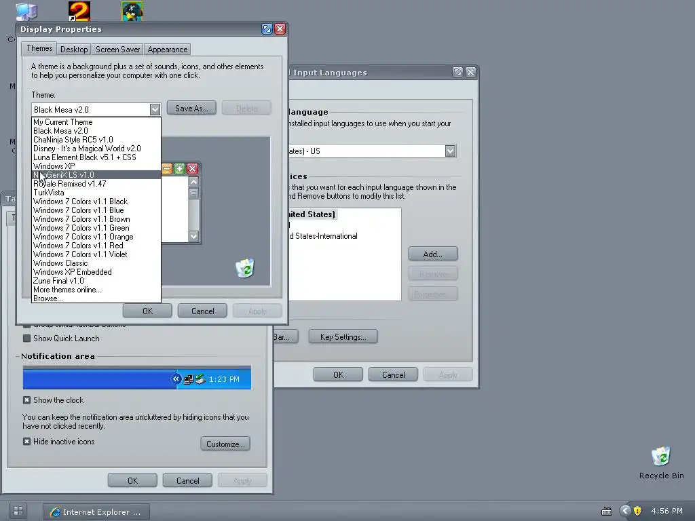This screenshot has height=521, width=695.
Task: Pick Windows 7 Colors v1.1 Green
Action: 96,228
